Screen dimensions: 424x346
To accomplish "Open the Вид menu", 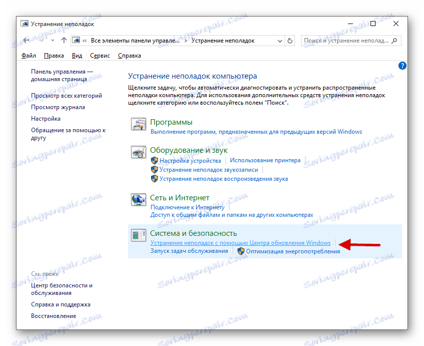I will [x=77, y=56].
